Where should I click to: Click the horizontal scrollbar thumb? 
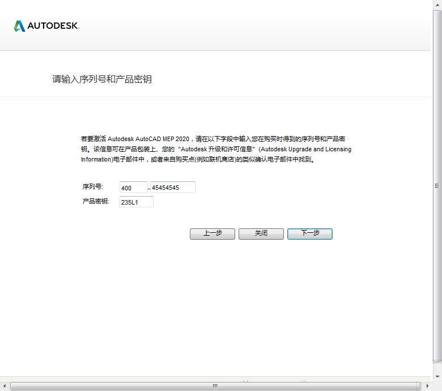[x=215, y=386]
